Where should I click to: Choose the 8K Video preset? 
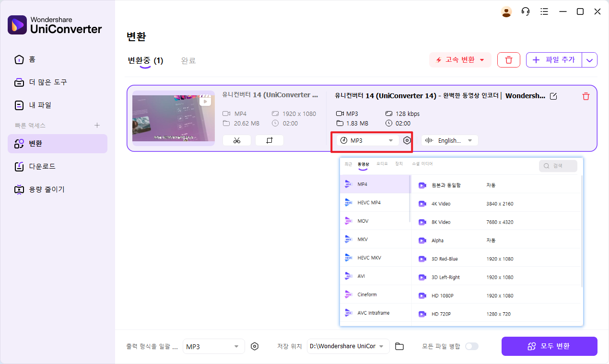tap(496, 222)
